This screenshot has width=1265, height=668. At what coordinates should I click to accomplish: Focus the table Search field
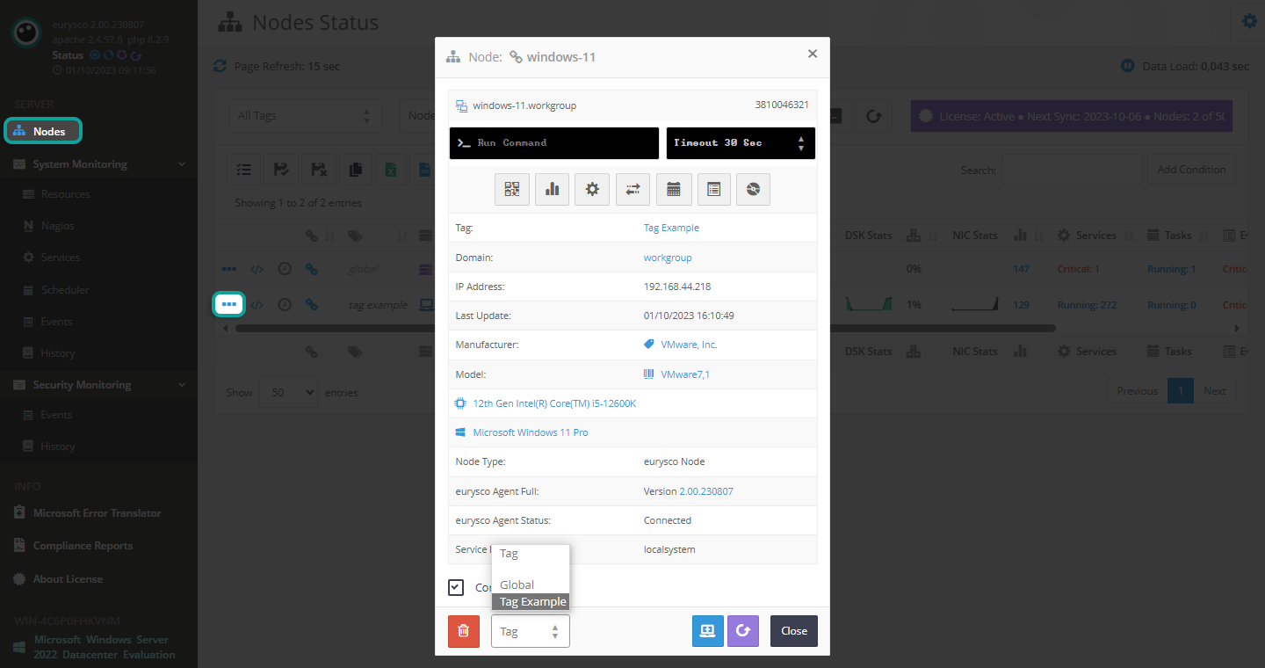coord(1071,170)
